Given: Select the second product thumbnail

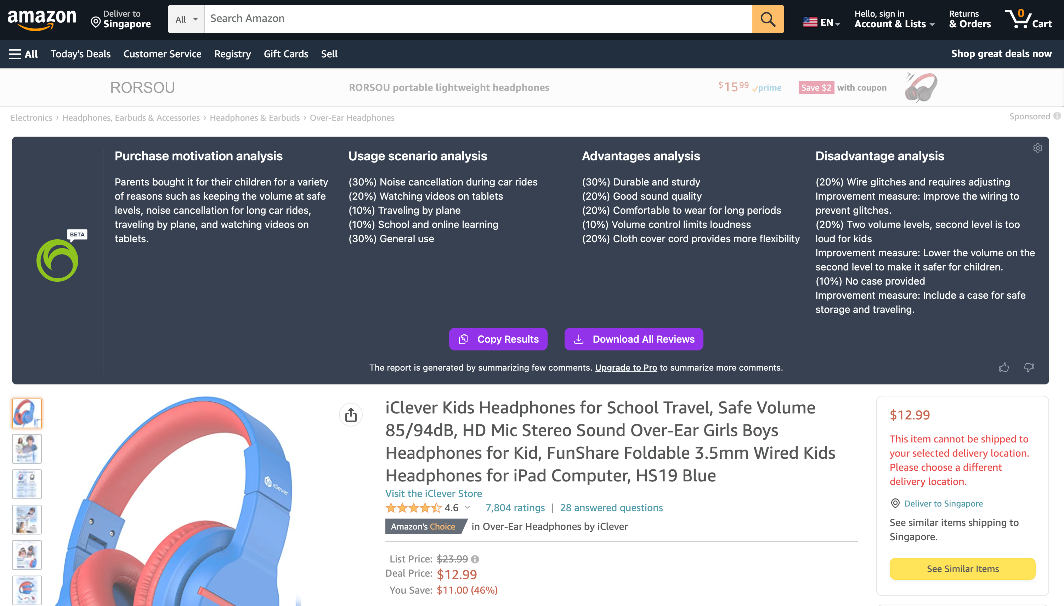Looking at the screenshot, I should (x=27, y=449).
